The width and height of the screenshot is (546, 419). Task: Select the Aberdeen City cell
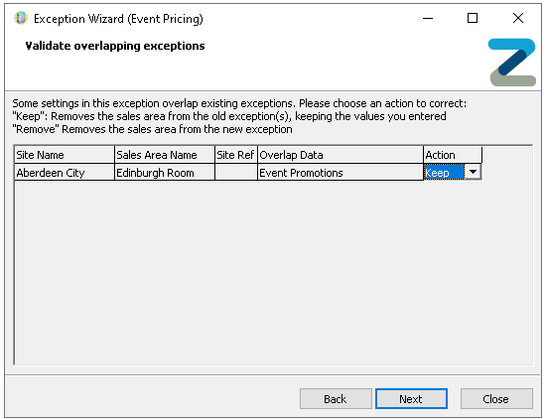pyautogui.click(x=65, y=172)
